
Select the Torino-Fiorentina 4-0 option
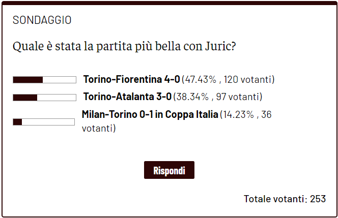(x=131, y=80)
